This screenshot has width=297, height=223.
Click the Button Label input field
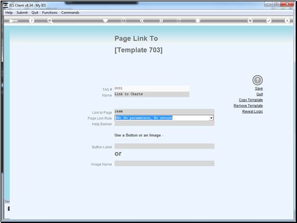point(164,146)
